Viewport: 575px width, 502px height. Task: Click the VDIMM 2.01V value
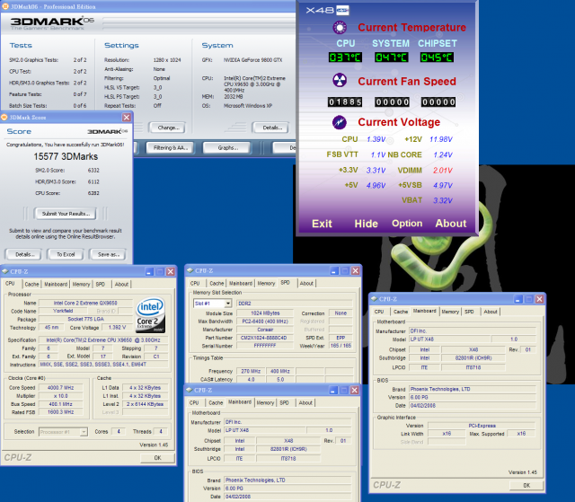[443, 170]
